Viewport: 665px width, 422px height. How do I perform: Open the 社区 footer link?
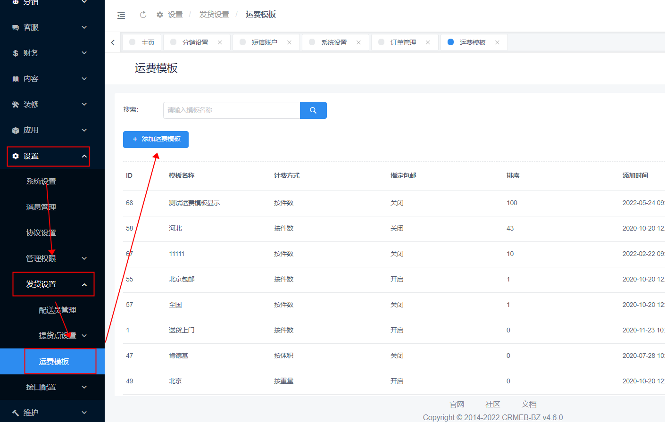(493, 405)
